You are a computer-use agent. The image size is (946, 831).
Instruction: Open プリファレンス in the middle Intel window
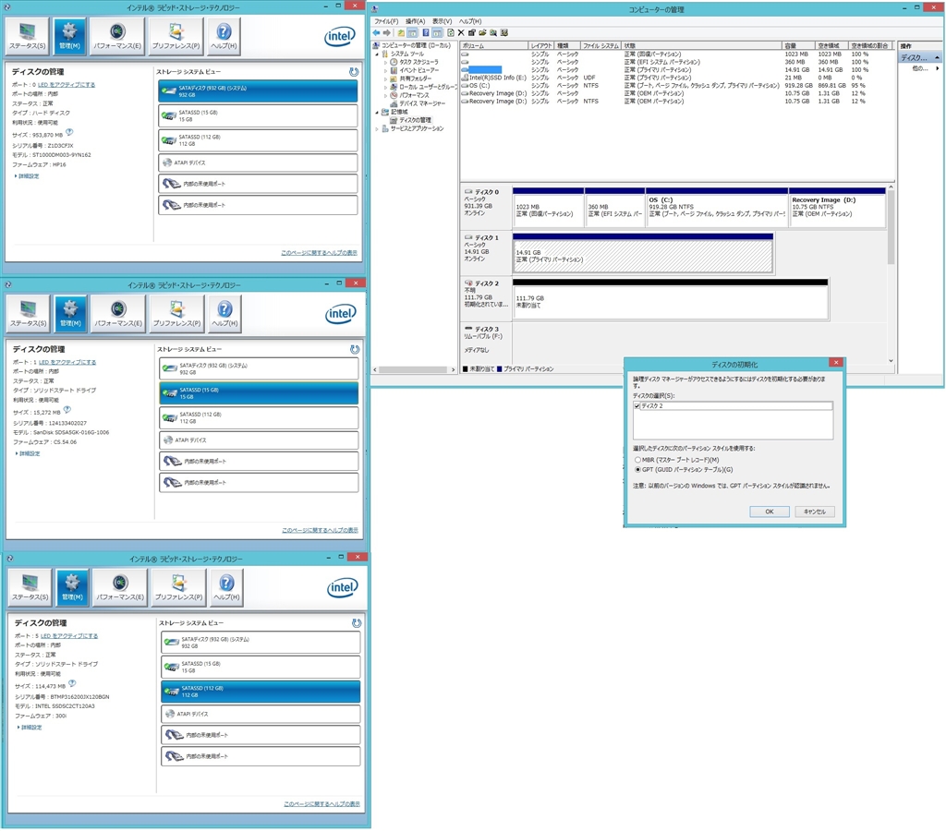(x=175, y=314)
